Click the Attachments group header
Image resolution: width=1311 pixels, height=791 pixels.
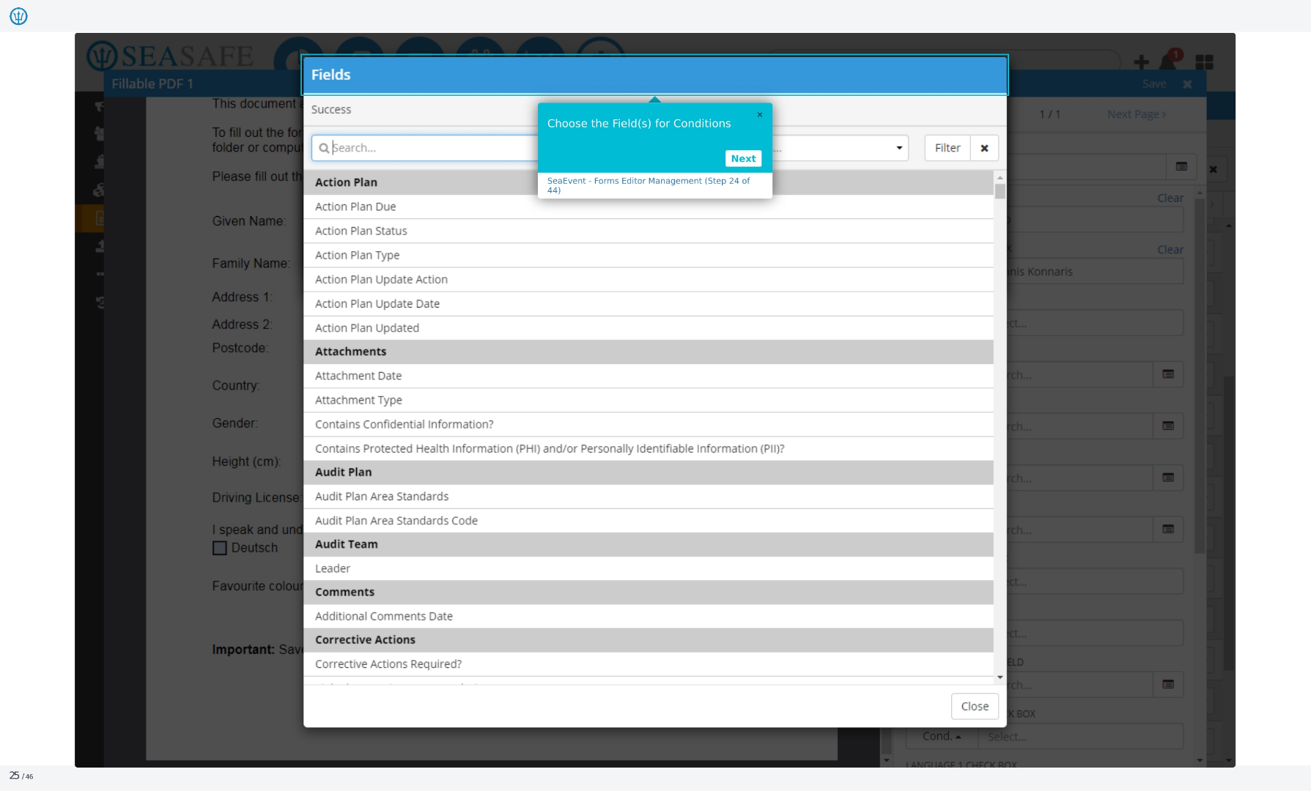[x=649, y=352]
